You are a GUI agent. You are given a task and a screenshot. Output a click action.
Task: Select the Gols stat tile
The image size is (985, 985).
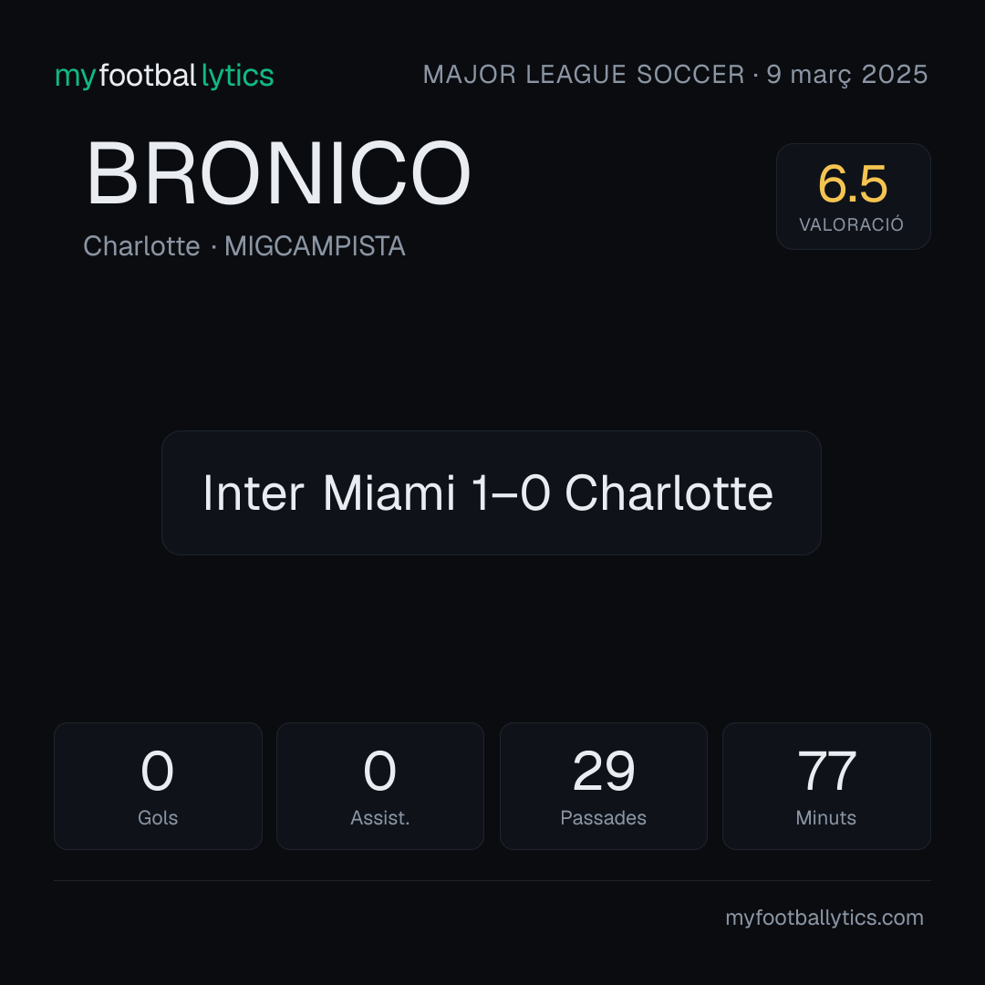click(158, 786)
